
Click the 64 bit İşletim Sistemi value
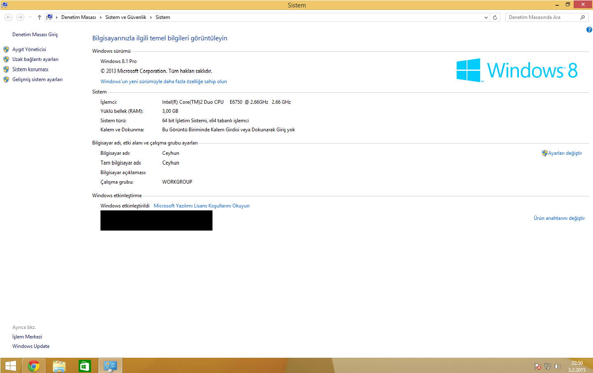point(205,121)
